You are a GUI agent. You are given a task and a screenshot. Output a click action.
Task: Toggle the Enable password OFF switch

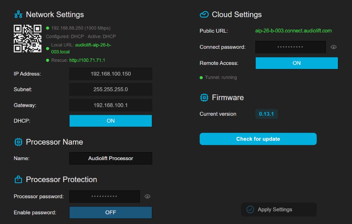point(111,213)
